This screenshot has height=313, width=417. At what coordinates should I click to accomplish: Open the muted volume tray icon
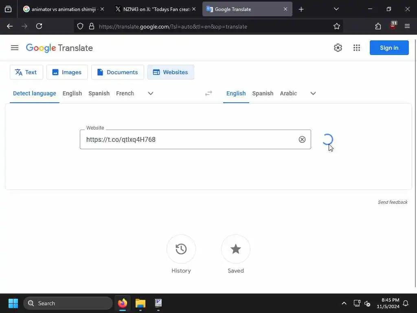(367, 303)
